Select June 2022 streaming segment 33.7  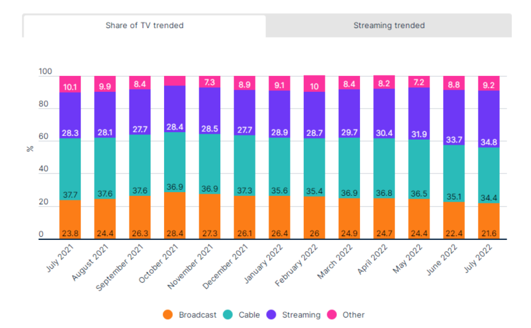(454, 117)
